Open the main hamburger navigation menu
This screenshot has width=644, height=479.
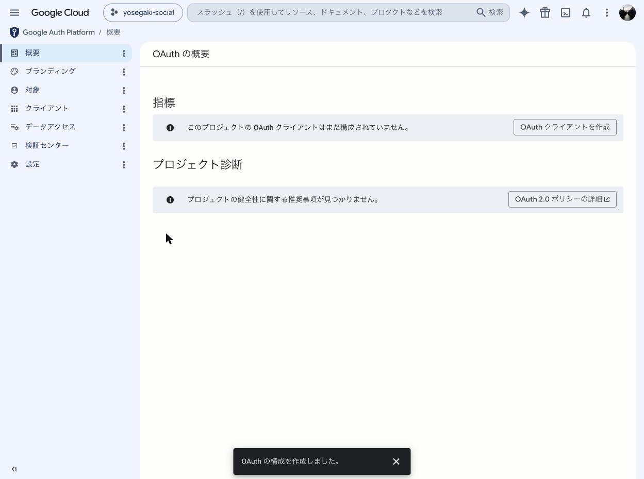pos(14,12)
